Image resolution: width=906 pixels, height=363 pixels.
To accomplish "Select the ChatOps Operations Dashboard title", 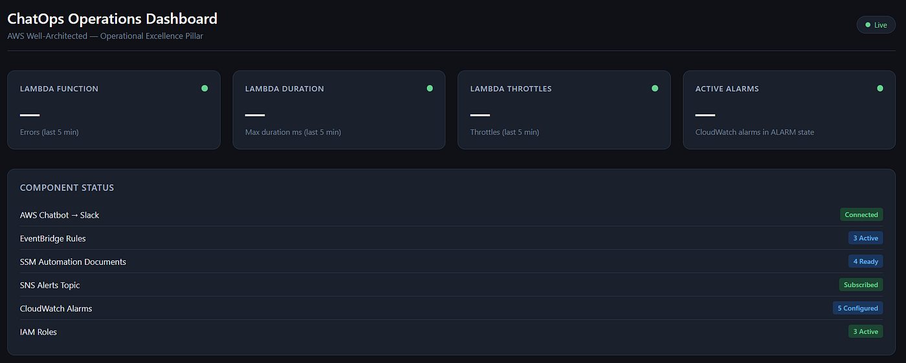I will [113, 19].
